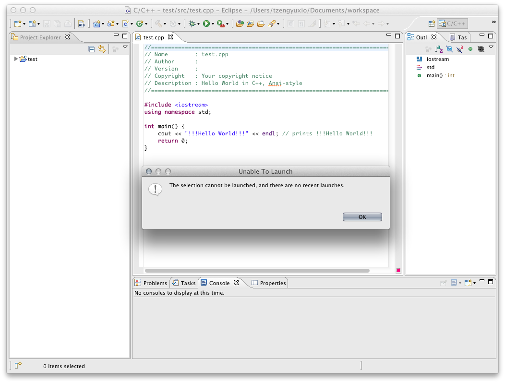The height and width of the screenshot is (383, 505).
Task: Select the C/C++ perspective button
Action: click(x=452, y=24)
